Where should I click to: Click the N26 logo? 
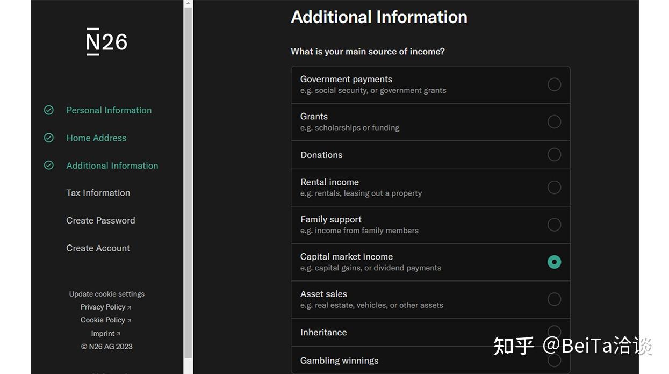(106, 42)
